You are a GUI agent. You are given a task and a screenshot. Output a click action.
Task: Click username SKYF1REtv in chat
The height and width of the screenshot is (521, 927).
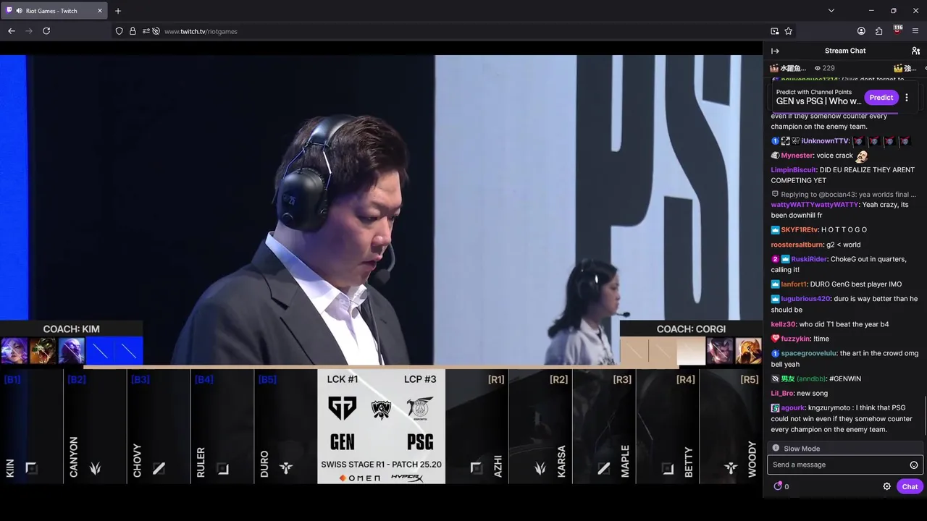tap(800, 230)
